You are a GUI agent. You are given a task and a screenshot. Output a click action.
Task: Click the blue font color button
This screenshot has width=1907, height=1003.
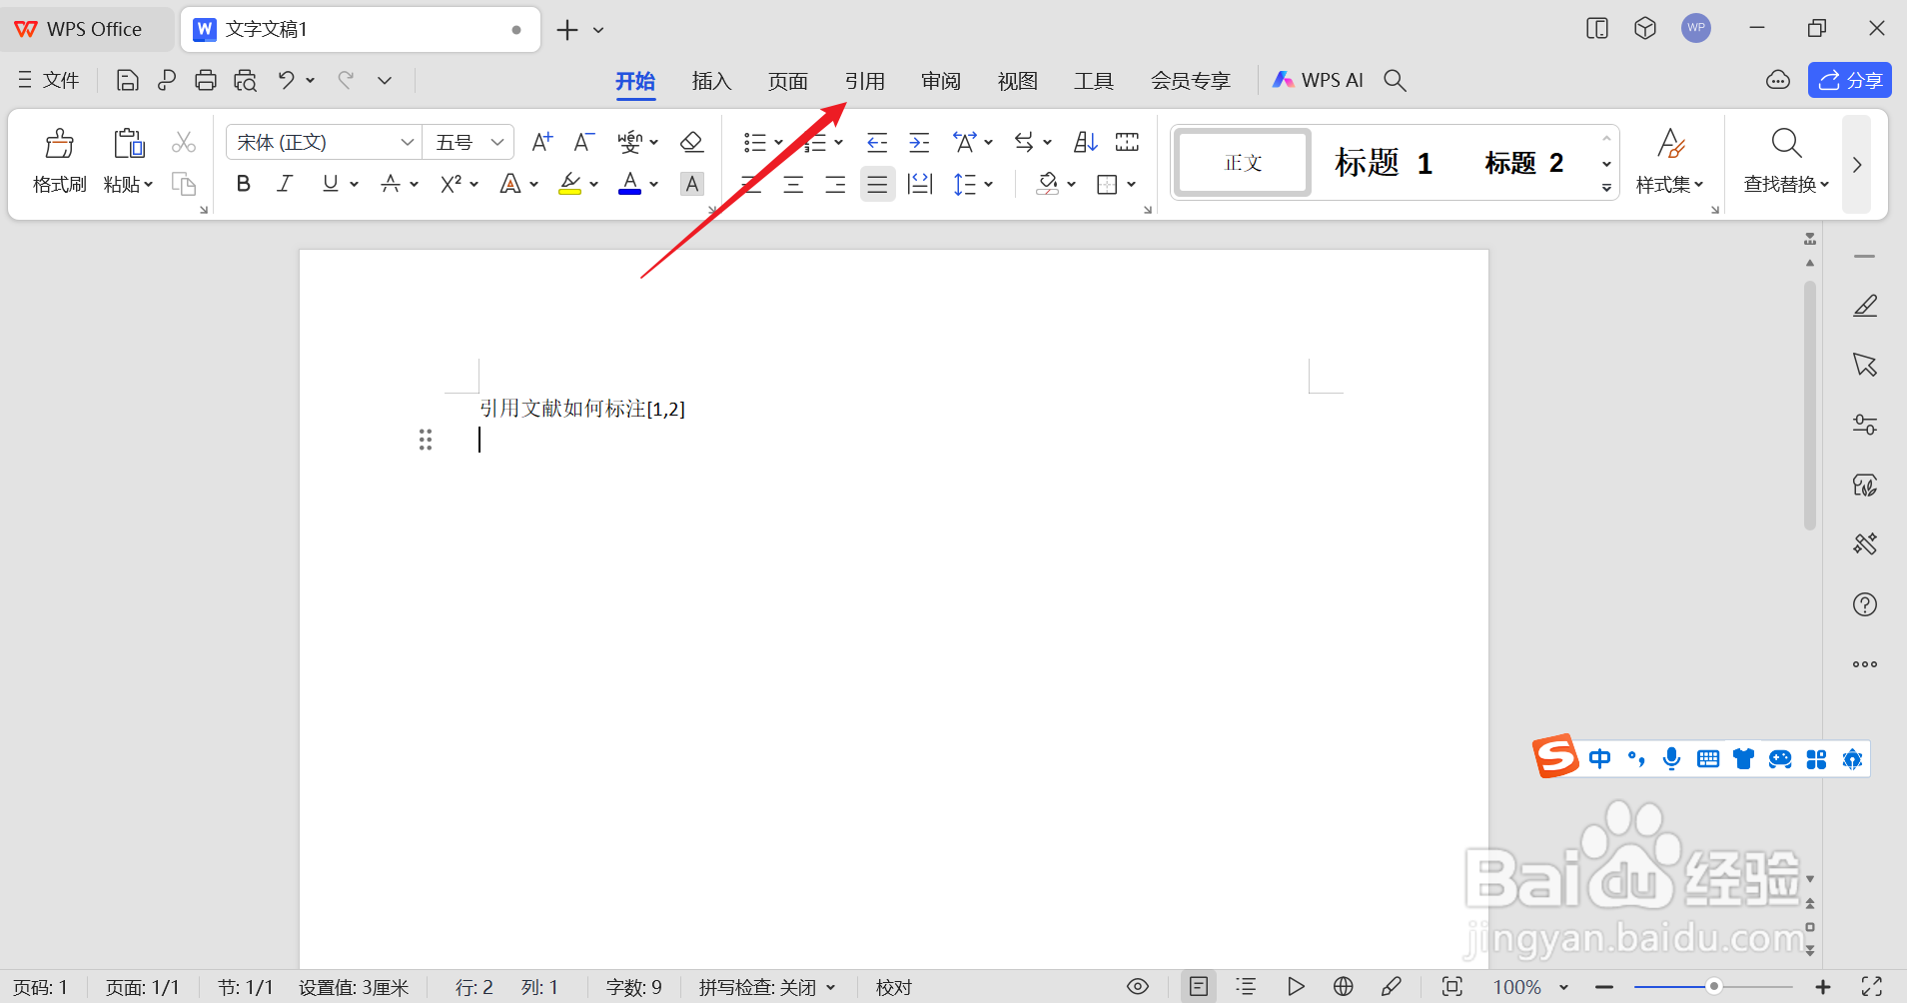(x=629, y=184)
